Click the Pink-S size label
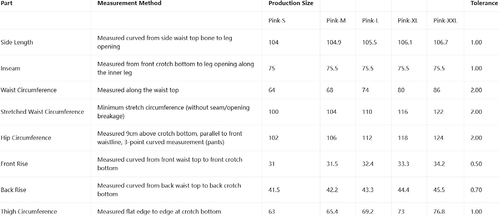499x216 pixels. point(277,20)
